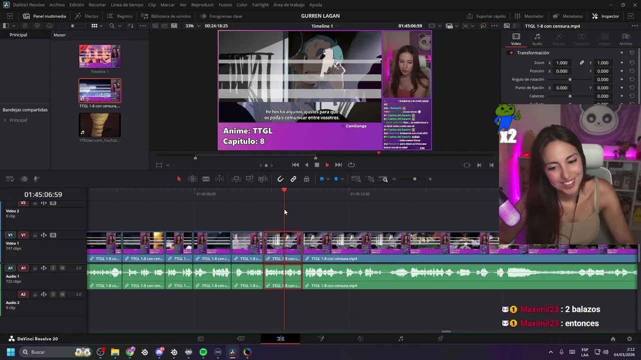Open the Panel multimedia panel

[45, 16]
